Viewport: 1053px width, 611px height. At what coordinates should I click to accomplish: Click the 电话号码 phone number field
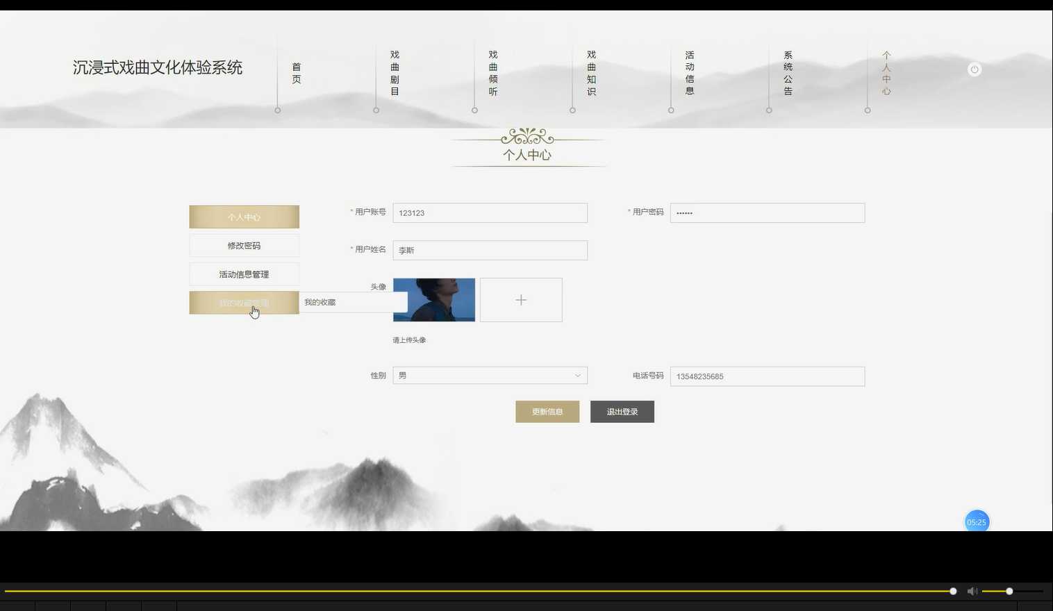click(767, 376)
